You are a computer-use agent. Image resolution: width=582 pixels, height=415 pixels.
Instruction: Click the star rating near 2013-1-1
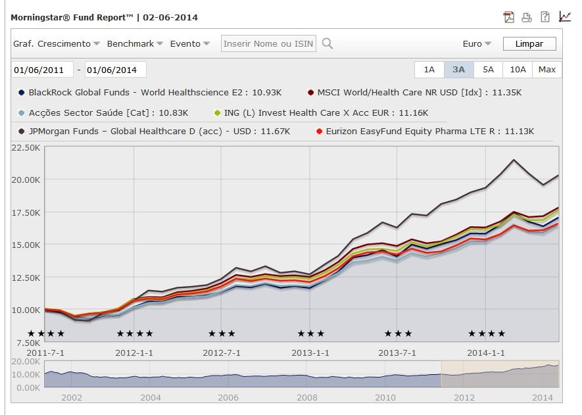click(x=311, y=333)
